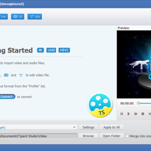151x151 pixels.
Task: Click the 4K badge
Action: coord(40,50)
